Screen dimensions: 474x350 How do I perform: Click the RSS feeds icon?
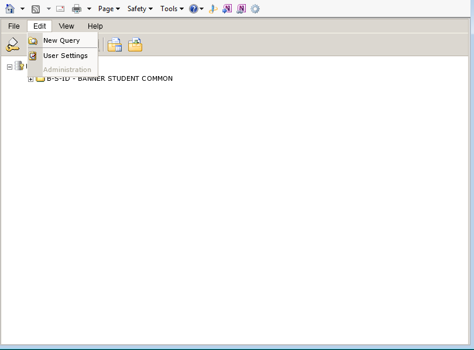36,9
